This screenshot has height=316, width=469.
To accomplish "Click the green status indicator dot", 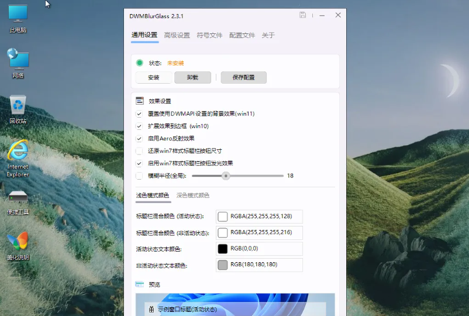I will point(139,63).
